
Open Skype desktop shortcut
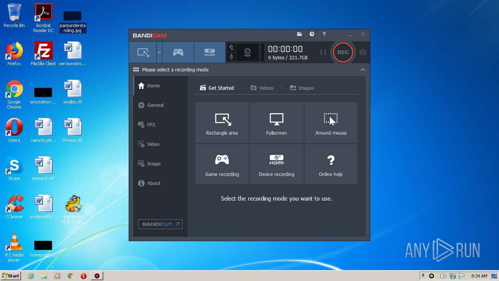(x=14, y=169)
